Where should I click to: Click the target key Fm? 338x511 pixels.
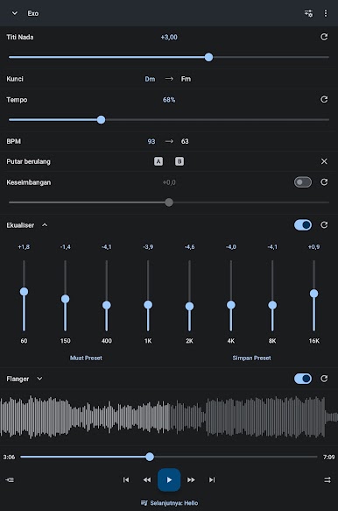pyautogui.click(x=186, y=79)
